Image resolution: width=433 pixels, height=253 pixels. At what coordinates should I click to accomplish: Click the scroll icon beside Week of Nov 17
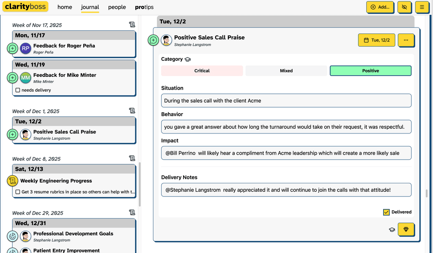[132, 25]
